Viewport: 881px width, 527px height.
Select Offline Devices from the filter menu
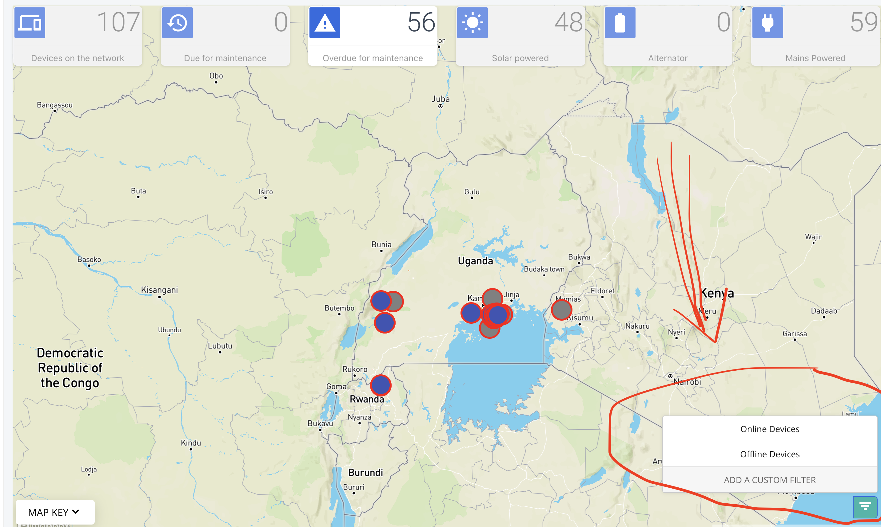point(769,454)
